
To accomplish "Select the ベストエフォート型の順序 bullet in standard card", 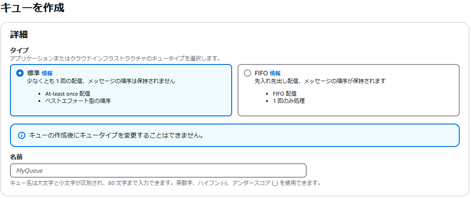I will [x=78, y=101].
